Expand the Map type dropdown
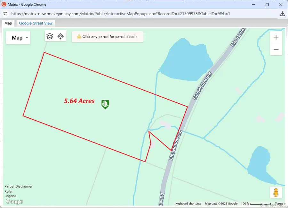This screenshot has height=208, width=288. coord(18,38)
